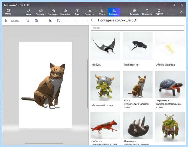The height and width of the screenshot is (147, 188).
Task: Zoom in with the plus button
Action: pos(76,21)
